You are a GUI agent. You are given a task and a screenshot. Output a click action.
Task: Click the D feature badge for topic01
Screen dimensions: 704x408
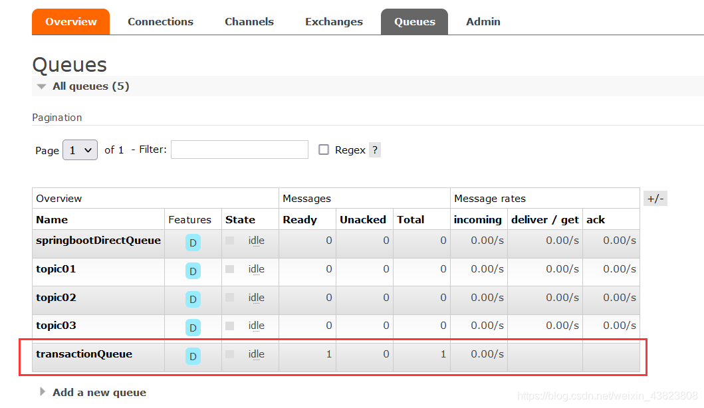193,271
